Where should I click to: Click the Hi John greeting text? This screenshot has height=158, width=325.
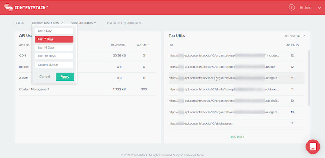305,7
